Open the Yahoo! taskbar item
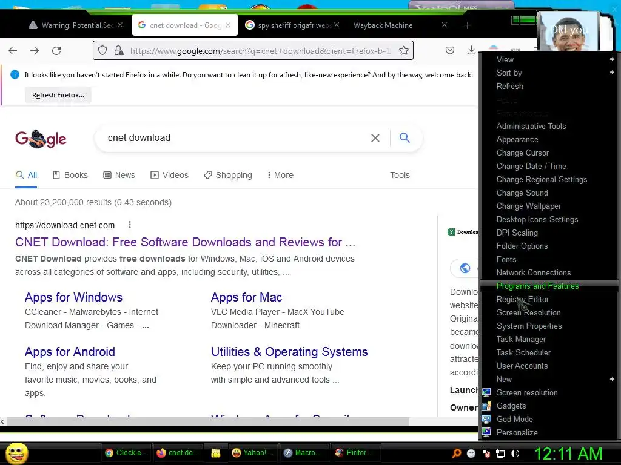 (x=253, y=453)
